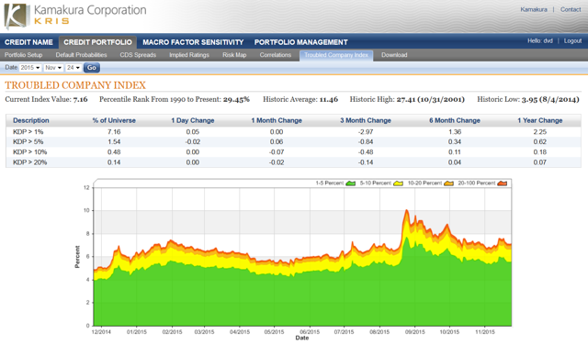Toggle the 20-100 Percent red legend icon
Viewport: 588px width, 345px height.
click(x=503, y=184)
